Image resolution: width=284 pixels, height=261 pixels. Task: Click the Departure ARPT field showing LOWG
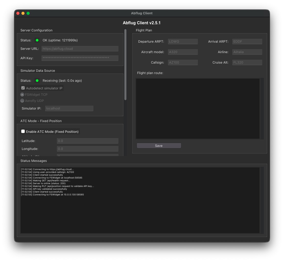183,41
